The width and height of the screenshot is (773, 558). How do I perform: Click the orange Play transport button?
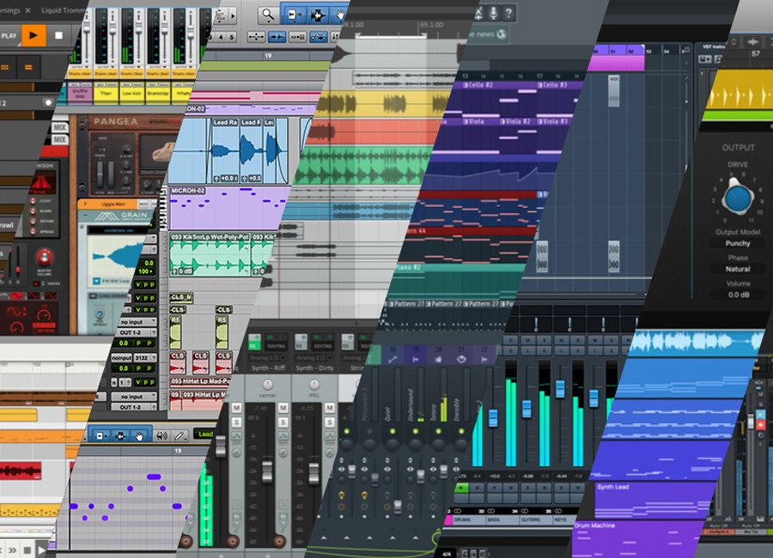[x=33, y=35]
